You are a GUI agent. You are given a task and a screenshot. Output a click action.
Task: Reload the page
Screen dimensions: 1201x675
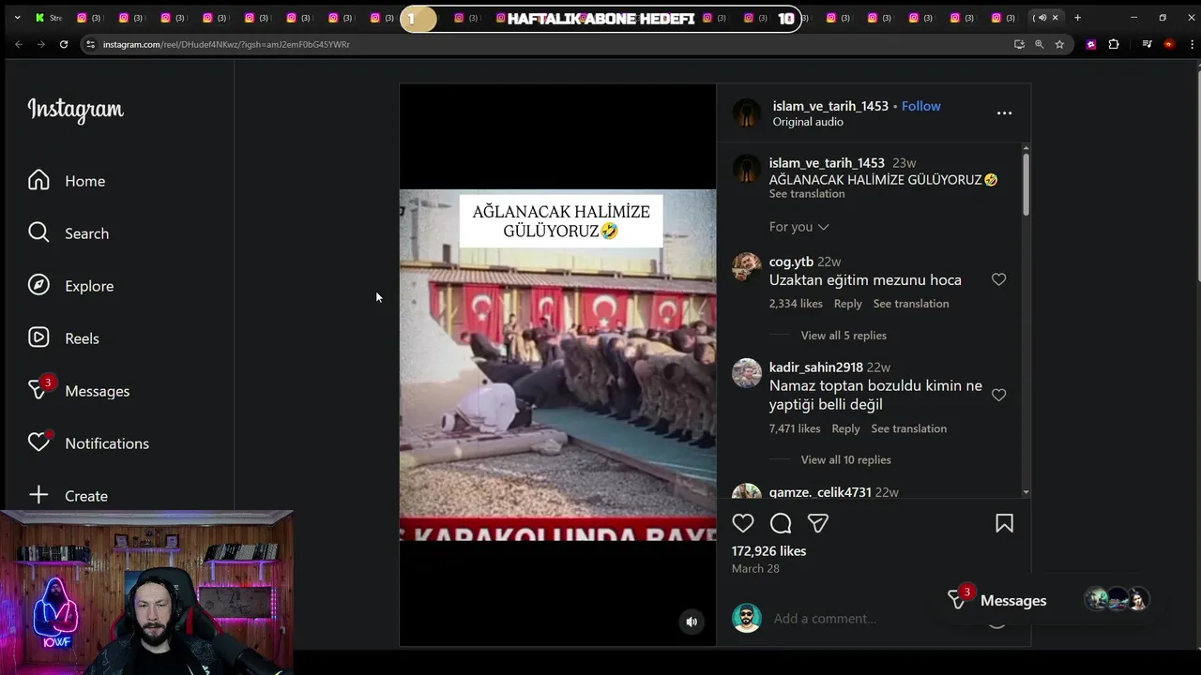point(64,44)
